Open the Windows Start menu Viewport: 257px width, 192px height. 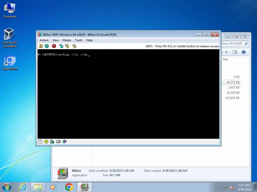click(7, 187)
